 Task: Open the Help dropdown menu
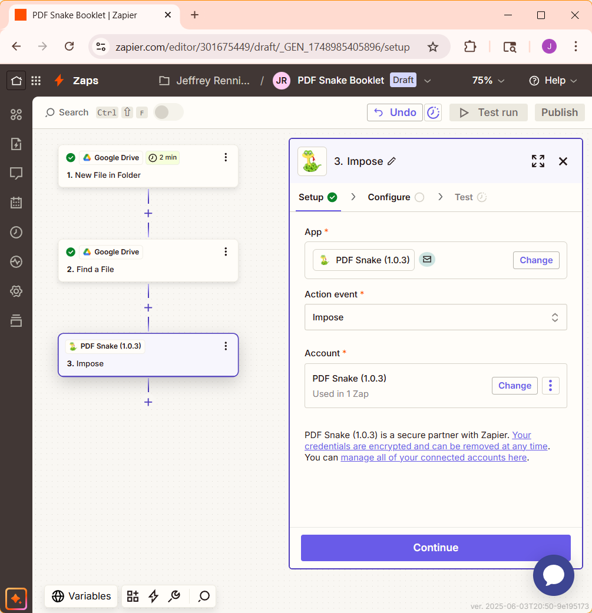pos(553,81)
